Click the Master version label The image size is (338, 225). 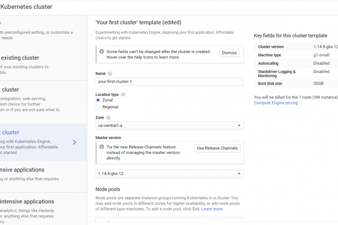coord(108,138)
